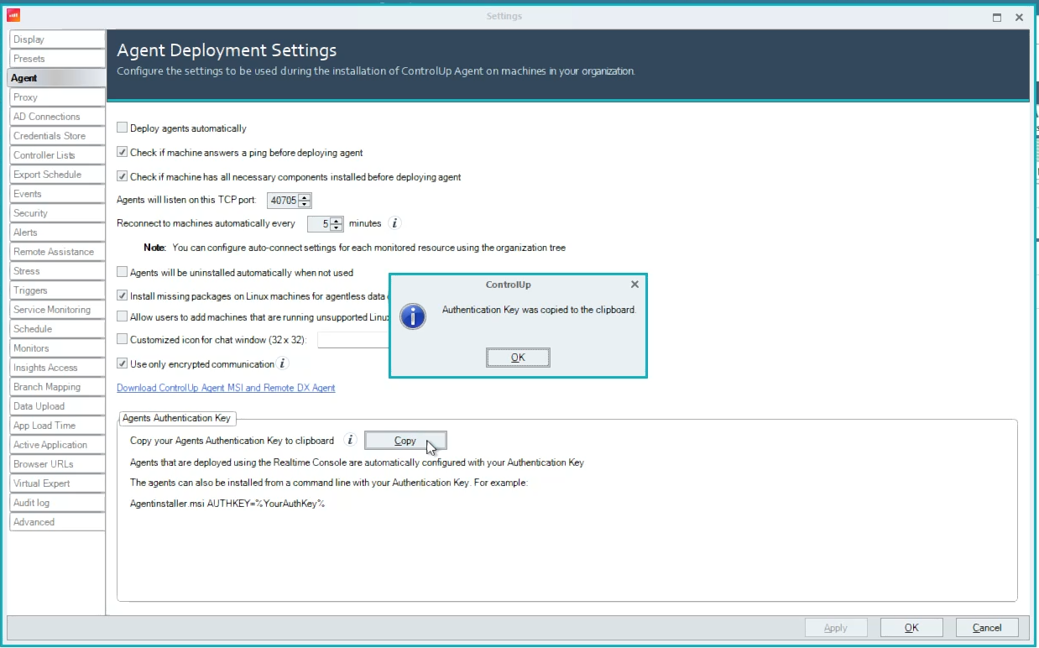
Task: Open the Advanced tab
Action: click(56, 522)
